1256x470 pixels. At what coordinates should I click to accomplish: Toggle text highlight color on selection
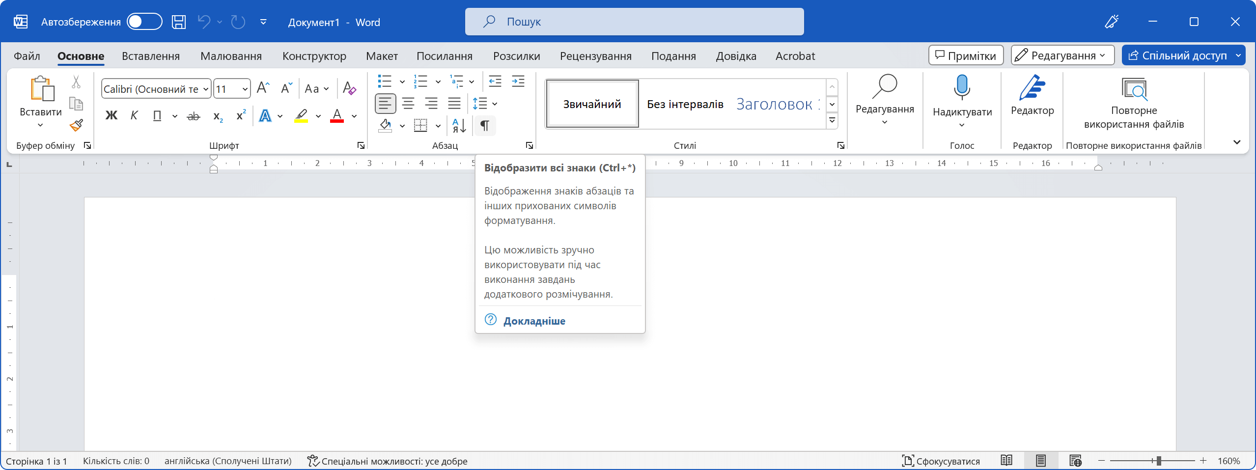(301, 116)
